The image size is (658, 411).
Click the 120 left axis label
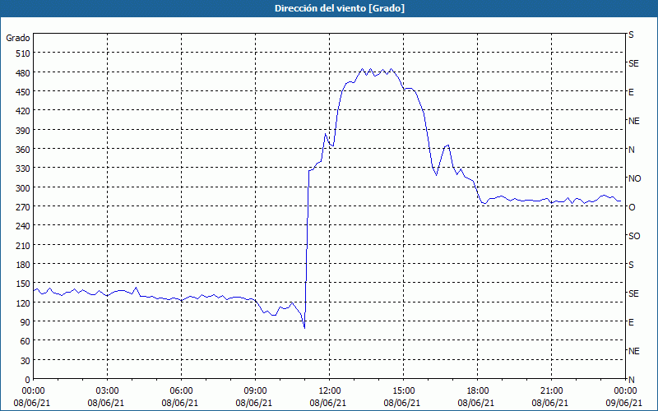click(x=23, y=303)
